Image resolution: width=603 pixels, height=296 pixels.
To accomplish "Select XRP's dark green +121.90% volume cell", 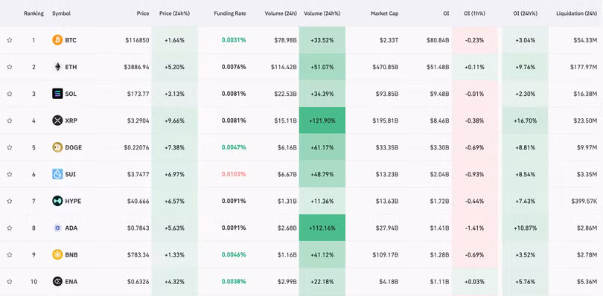I will pos(322,120).
